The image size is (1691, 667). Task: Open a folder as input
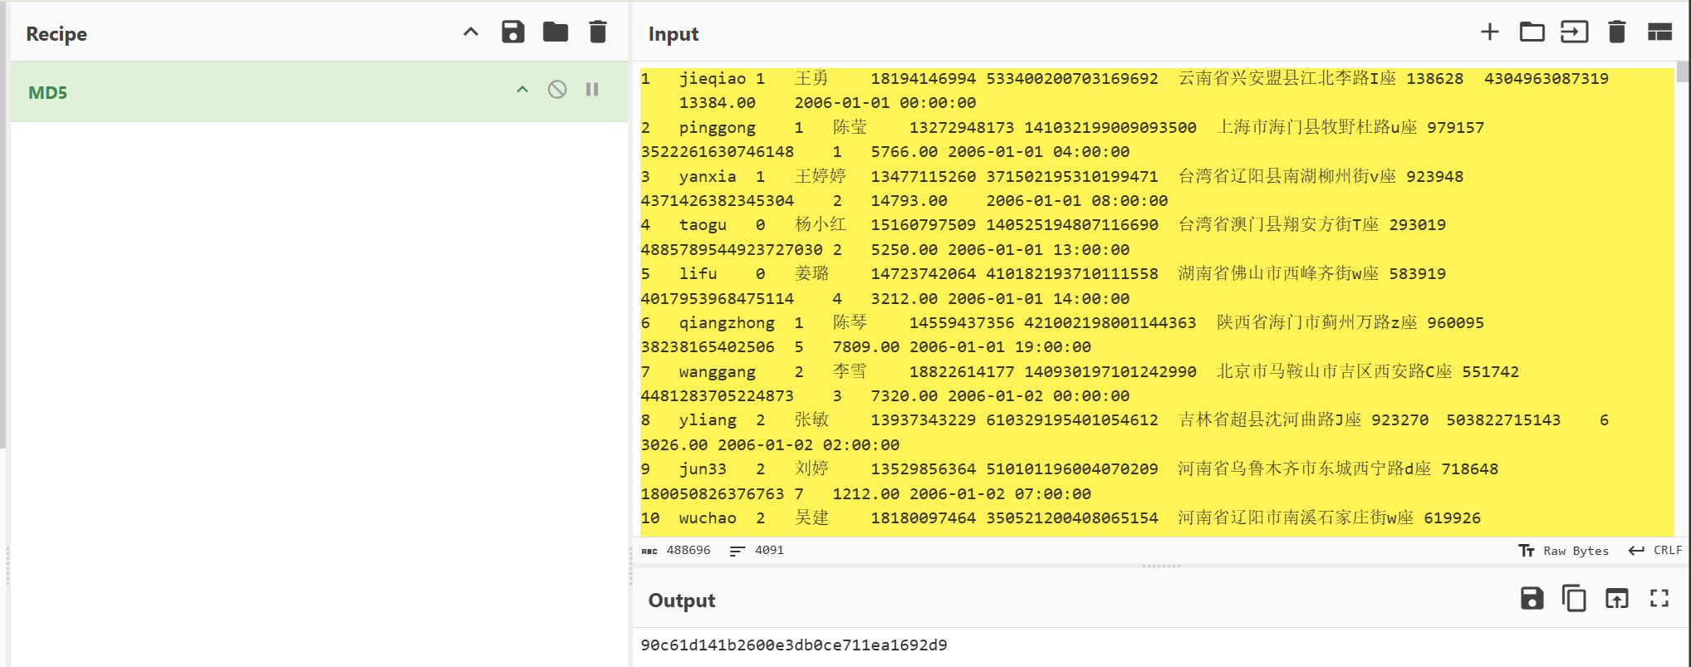click(x=1532, y=32)
